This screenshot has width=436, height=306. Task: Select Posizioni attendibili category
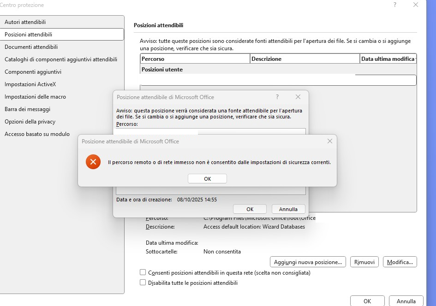coord(62,35)
